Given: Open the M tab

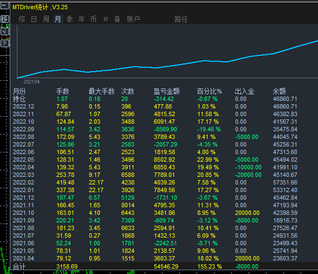Looking at the screenshot, I should pyautogui.click(x=106, y=19).
